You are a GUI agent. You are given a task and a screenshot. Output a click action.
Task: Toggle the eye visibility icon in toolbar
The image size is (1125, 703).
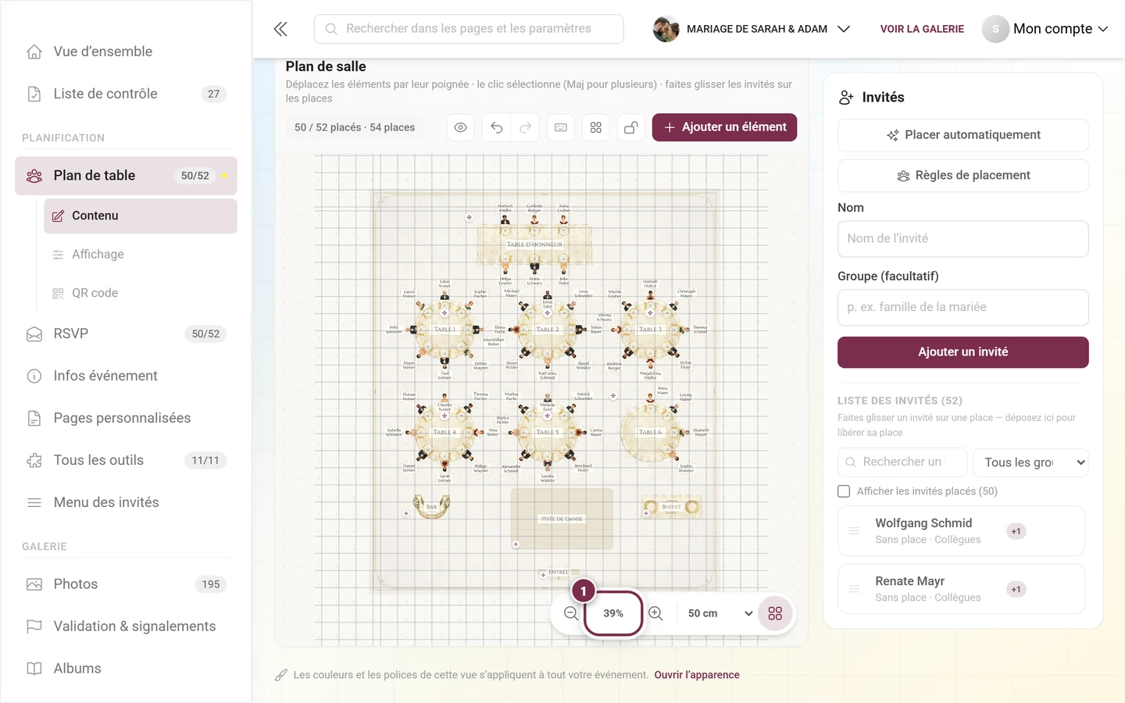pos(461,127)
